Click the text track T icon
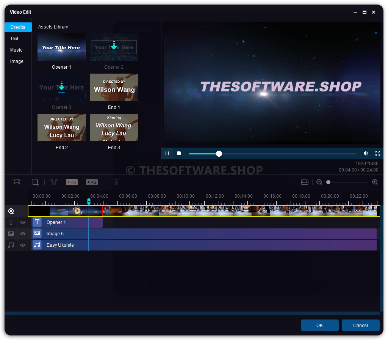The image size is (388, 340). [11, 222]
